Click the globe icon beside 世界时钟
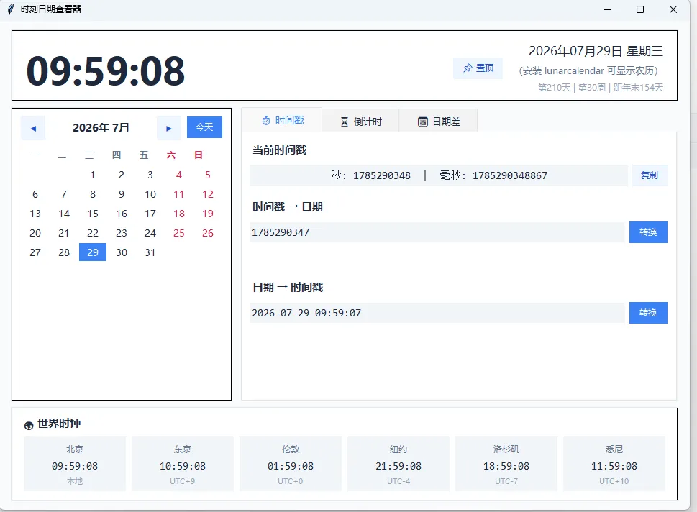This screenshot has height=512, width=697. click(x=29, y=425)
